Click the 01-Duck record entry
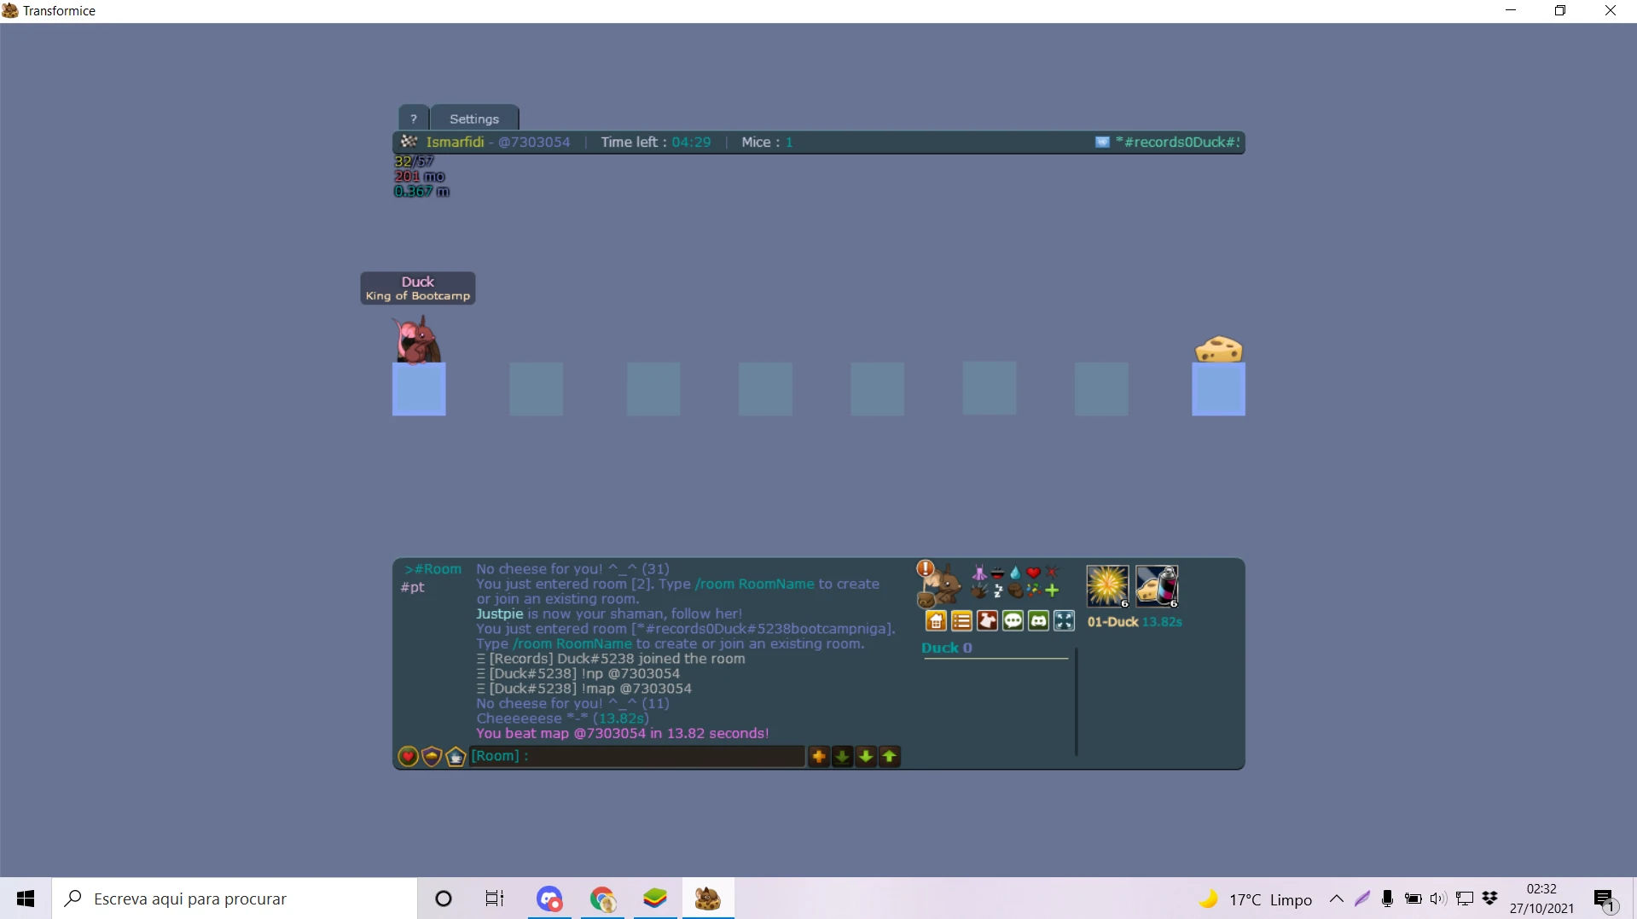This screenshot has width=1637, height=919. [x=1135, y=622]
